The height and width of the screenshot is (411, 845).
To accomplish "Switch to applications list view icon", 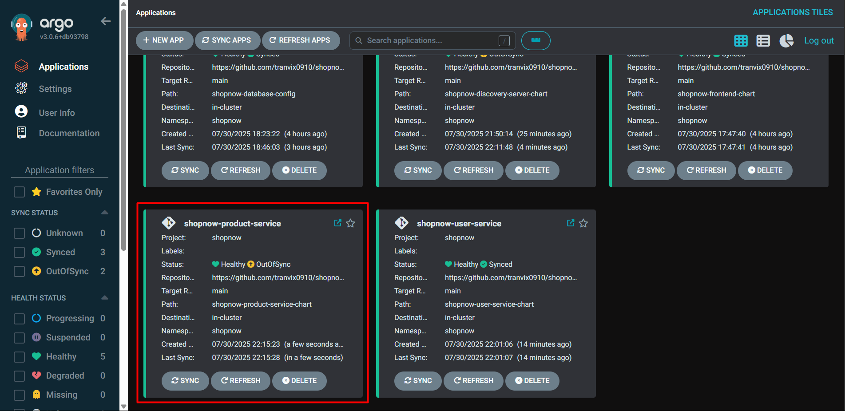I will 763,41.
